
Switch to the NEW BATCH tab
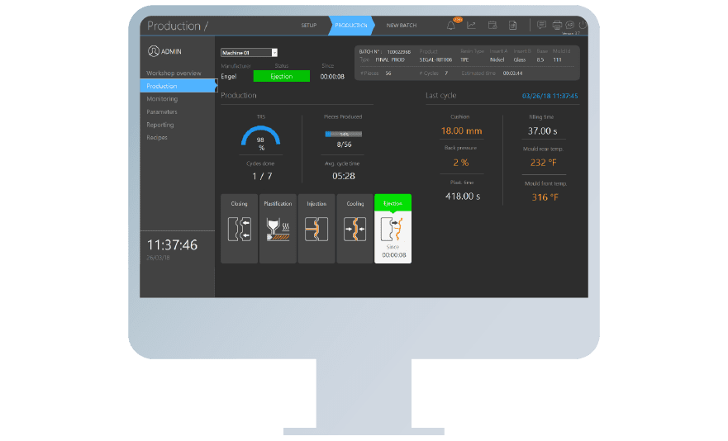coord(401,26)
